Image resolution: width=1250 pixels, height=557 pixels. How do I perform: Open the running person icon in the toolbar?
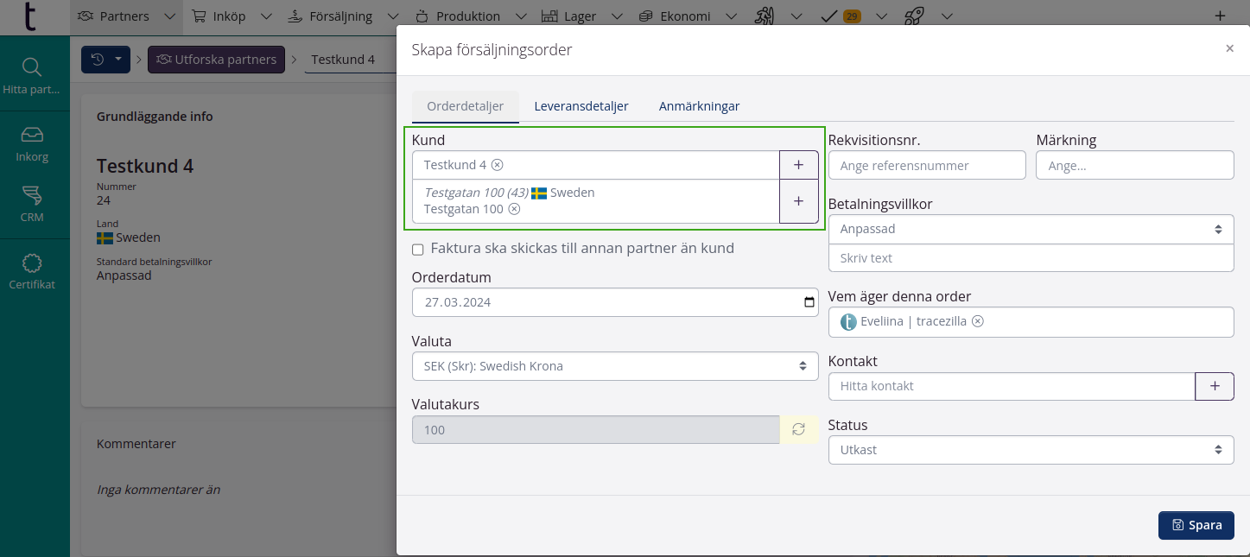click(x=764, y=16)
